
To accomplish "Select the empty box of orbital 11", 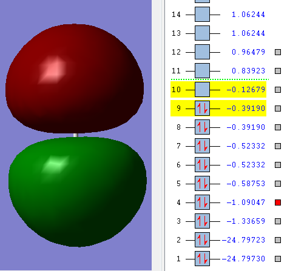I will tap(202, 71).
